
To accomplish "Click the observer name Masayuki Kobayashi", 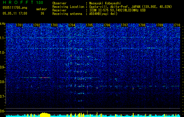I will (105, 3).
